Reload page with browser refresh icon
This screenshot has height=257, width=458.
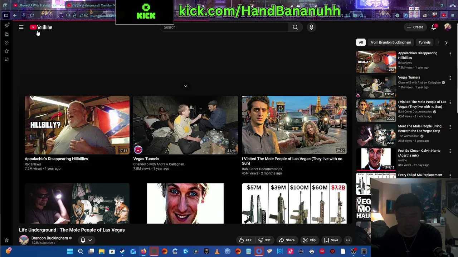pyautogui.click(x=32, y=15)
